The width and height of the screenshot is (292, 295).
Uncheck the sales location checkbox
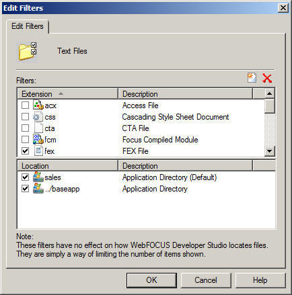25,177
